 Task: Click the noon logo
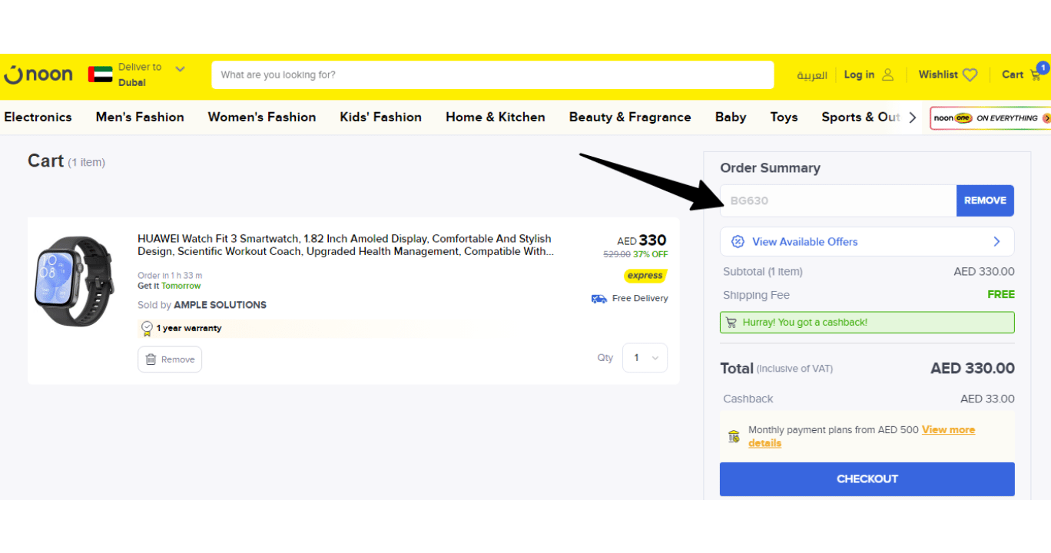click(38, 75)
